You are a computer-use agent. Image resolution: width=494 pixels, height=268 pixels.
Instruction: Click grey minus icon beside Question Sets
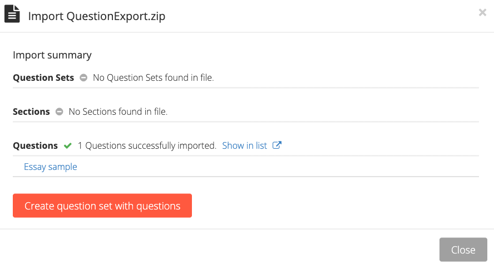click(83, 77)
